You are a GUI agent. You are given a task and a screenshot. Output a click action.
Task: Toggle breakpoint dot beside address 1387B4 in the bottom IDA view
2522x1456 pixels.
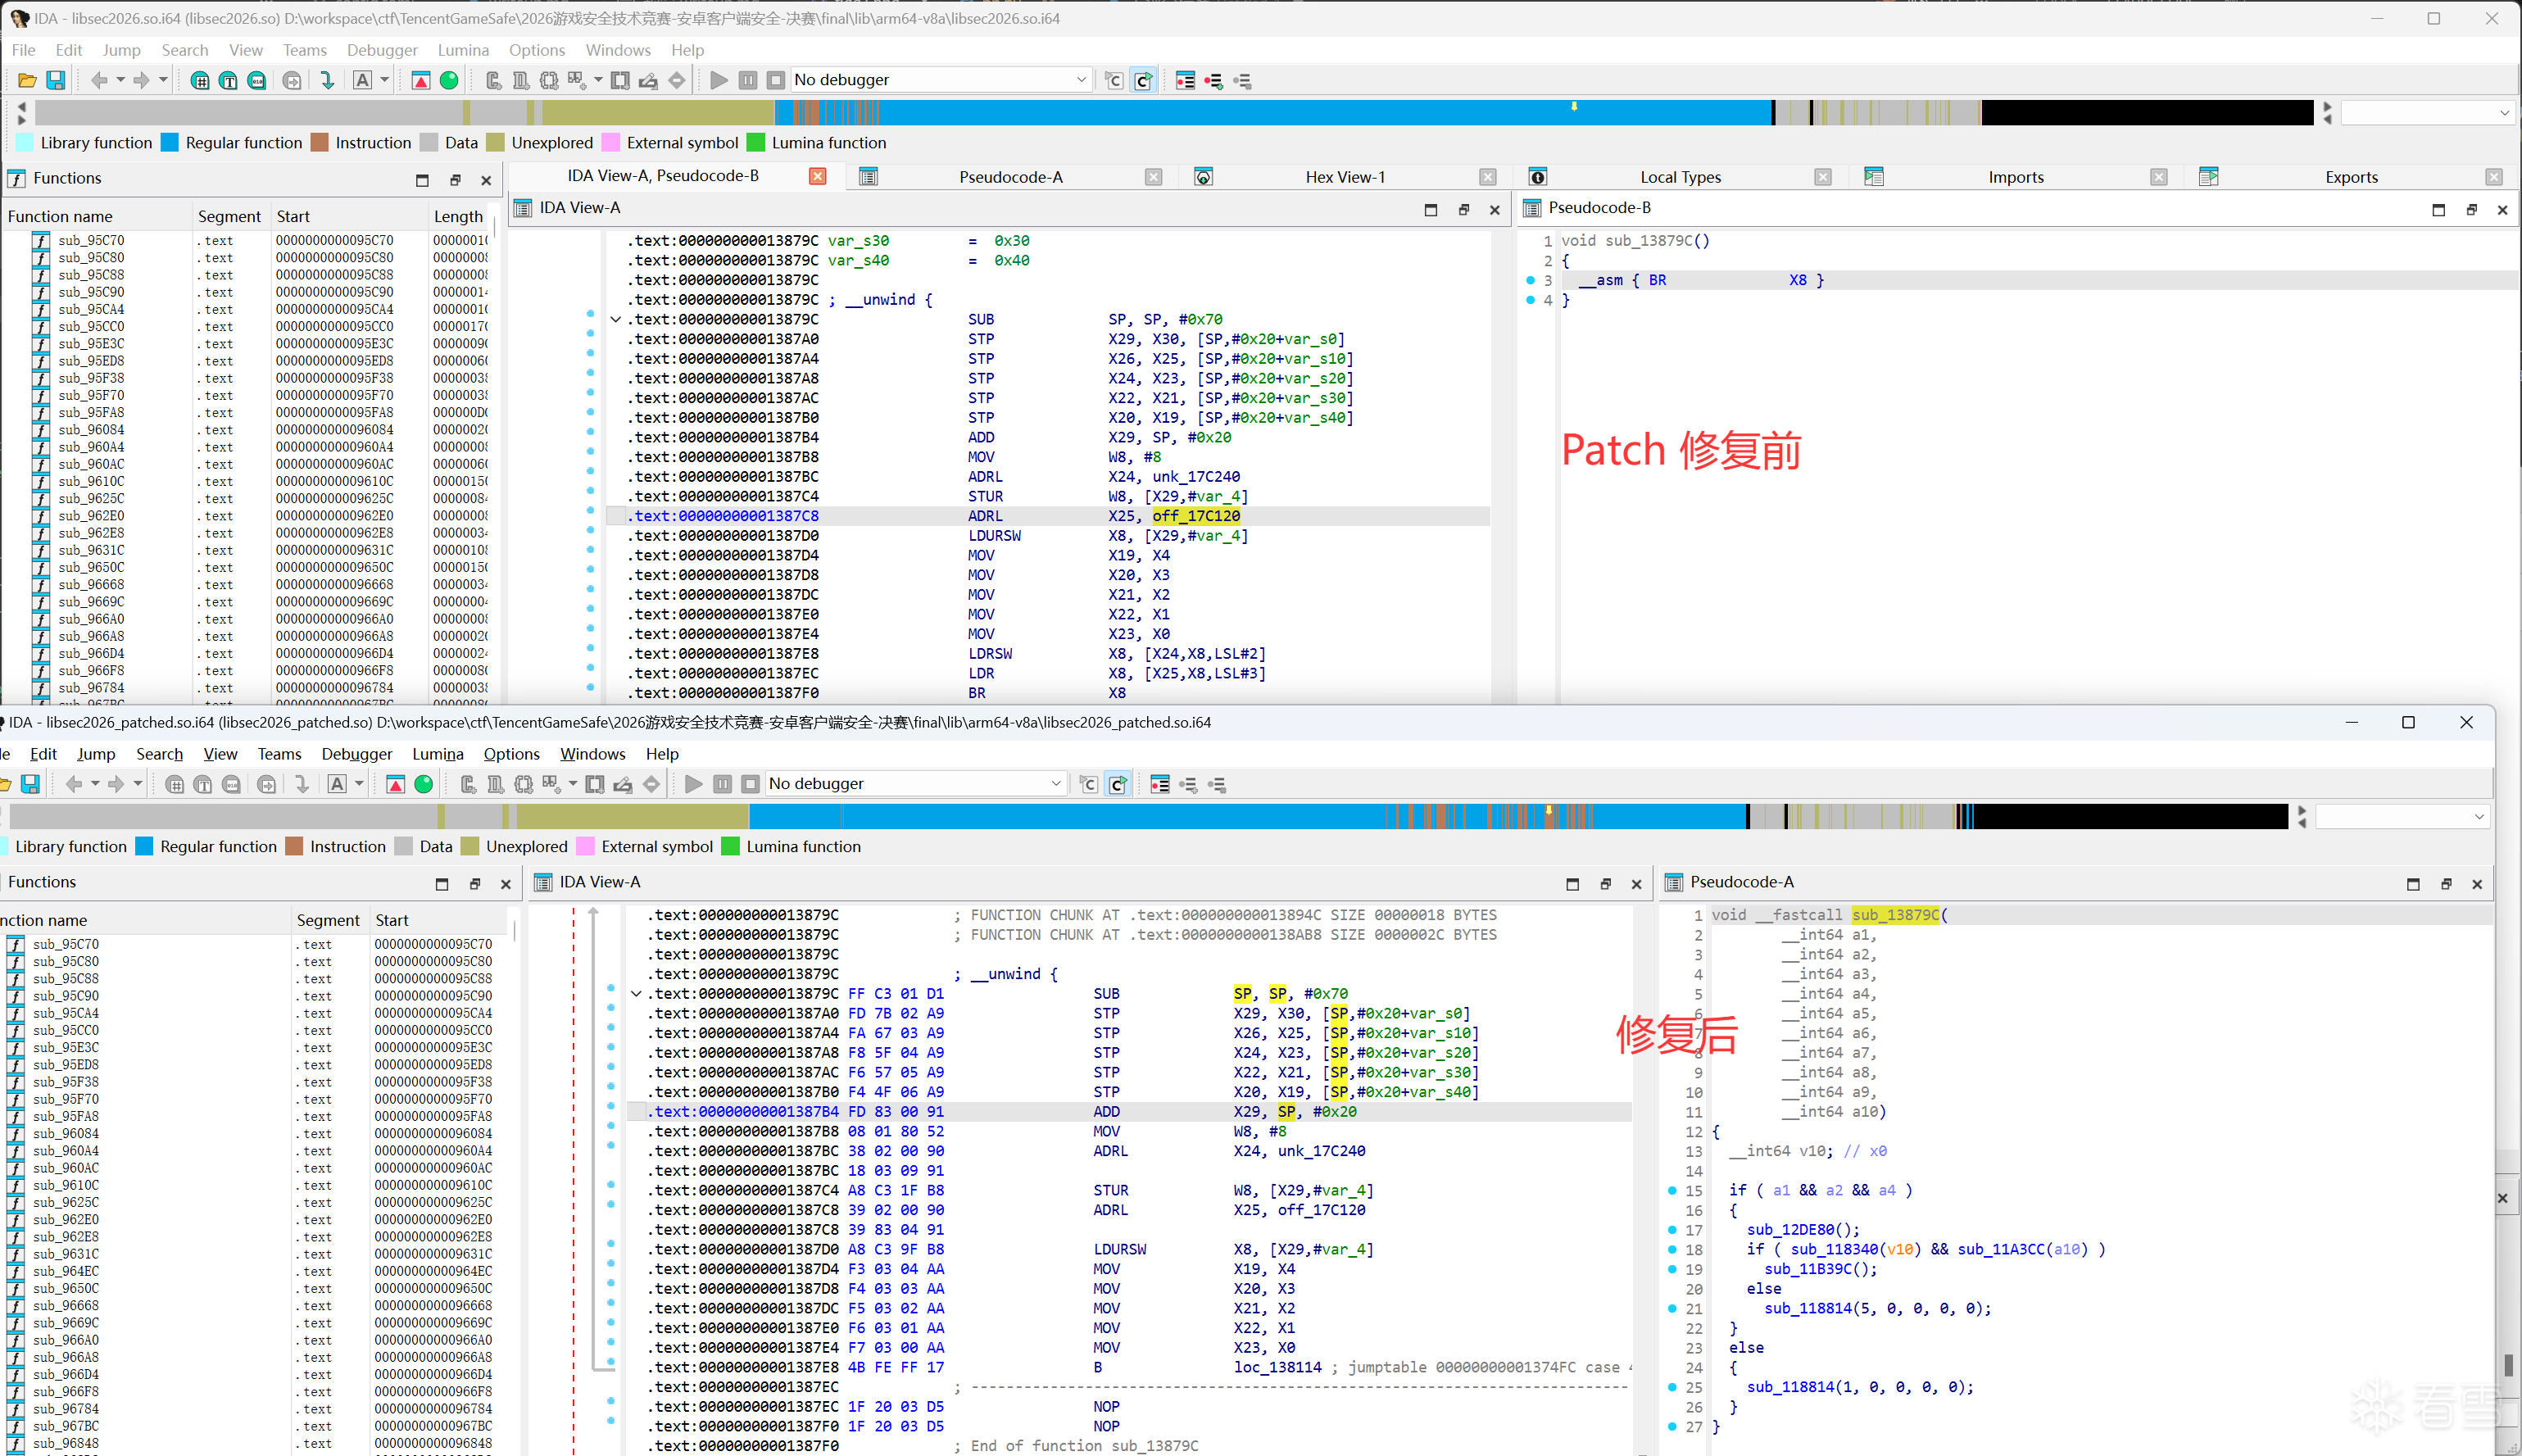[611, 1107]
